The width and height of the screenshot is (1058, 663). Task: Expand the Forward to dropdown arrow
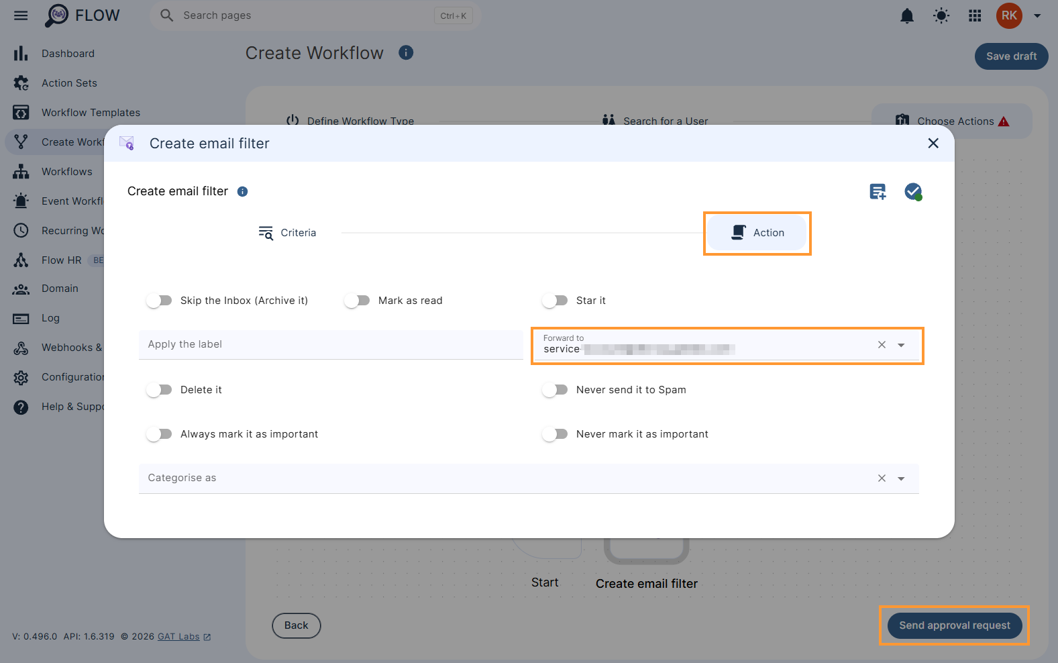901,345
